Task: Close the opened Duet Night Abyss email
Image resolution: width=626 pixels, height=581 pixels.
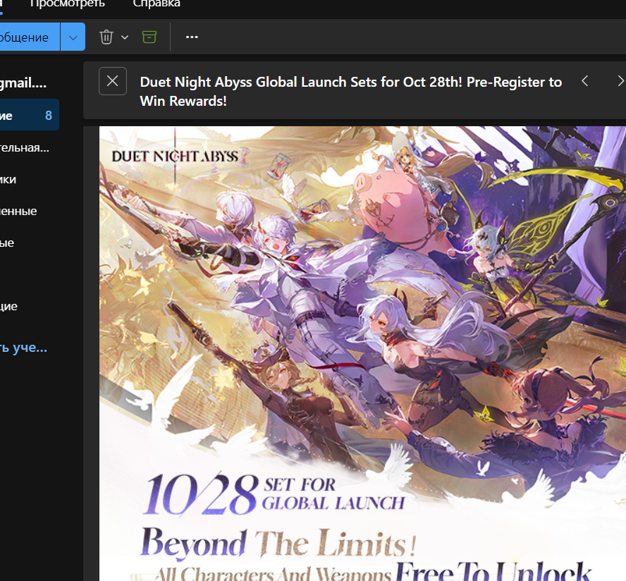Action: coord(113,81)
